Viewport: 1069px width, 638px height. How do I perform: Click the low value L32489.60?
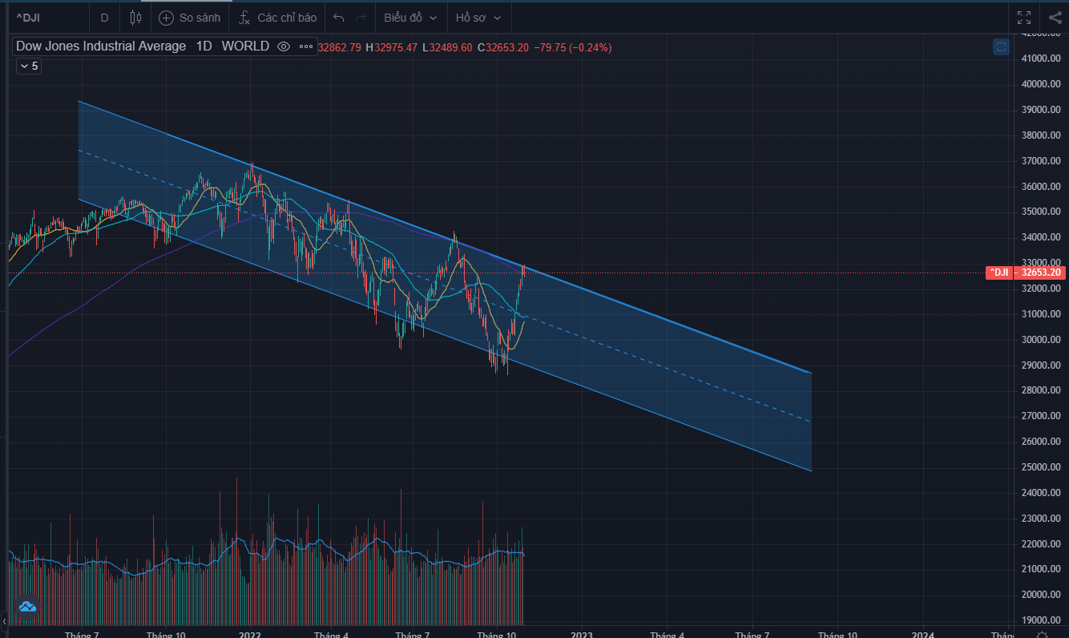pyautogui.click(x=448, y=47)
